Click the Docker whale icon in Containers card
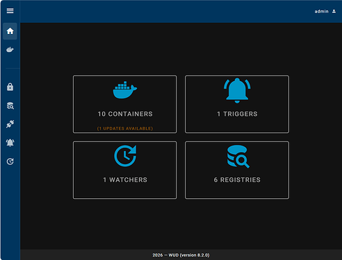The image size is (342, 260). click(x=125, y=89)
